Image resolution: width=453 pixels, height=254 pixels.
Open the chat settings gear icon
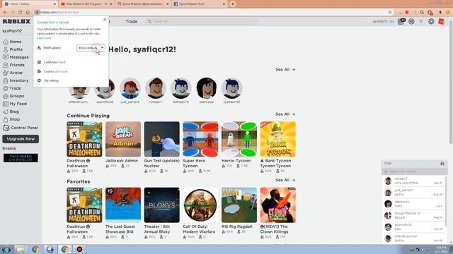[x=442, y=164]
